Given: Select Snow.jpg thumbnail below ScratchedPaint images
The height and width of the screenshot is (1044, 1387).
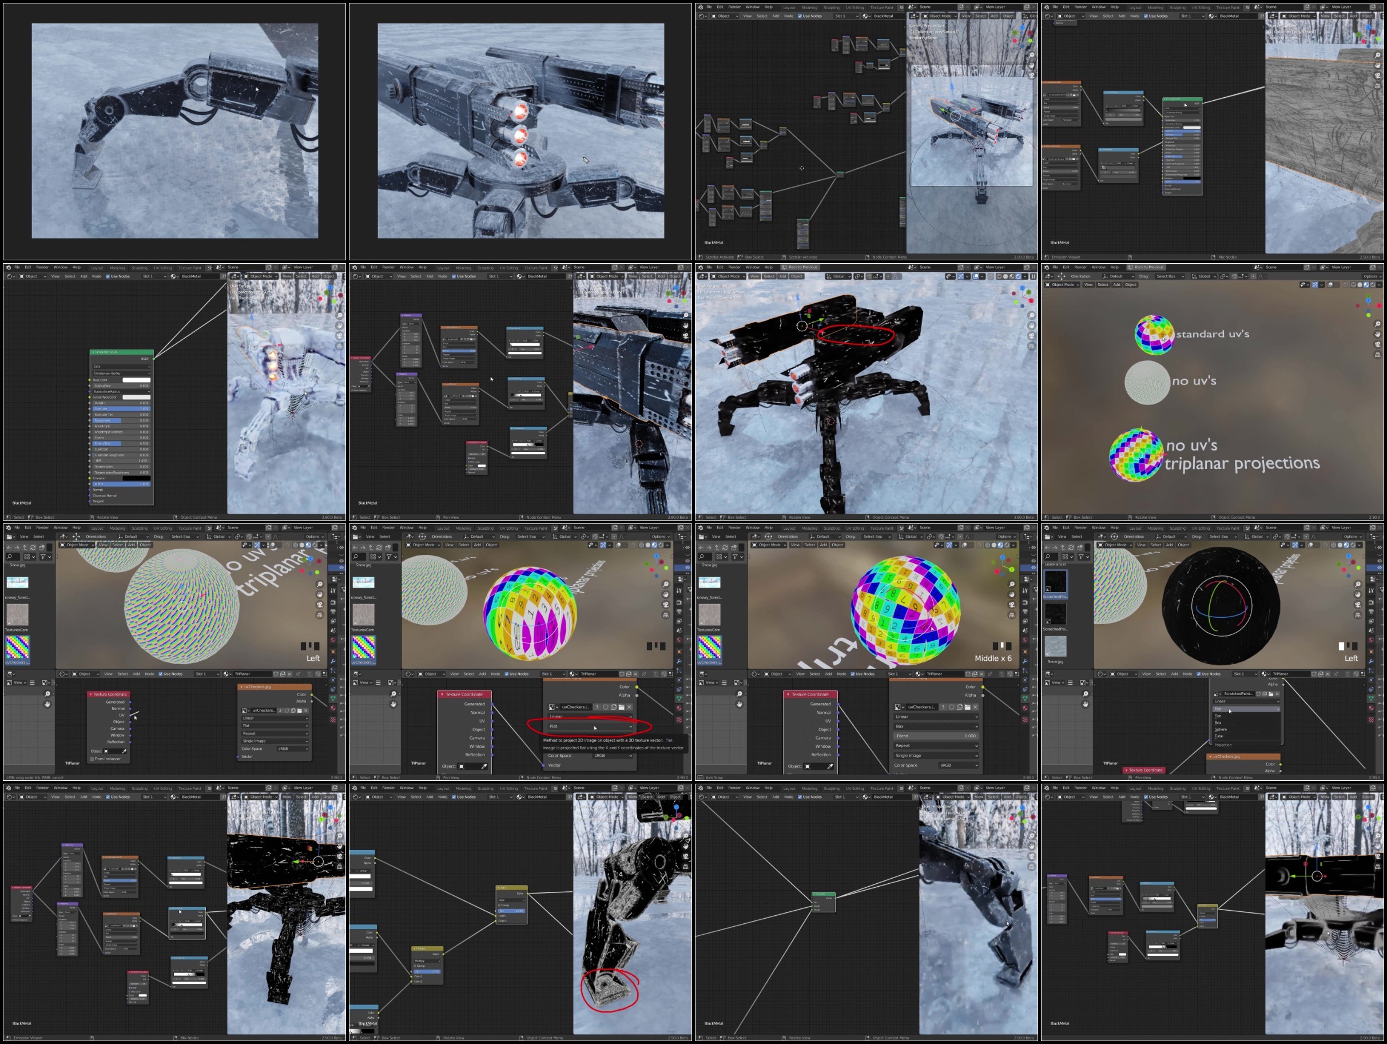Looking at the screenshot, I should (x=1055, y=646).
